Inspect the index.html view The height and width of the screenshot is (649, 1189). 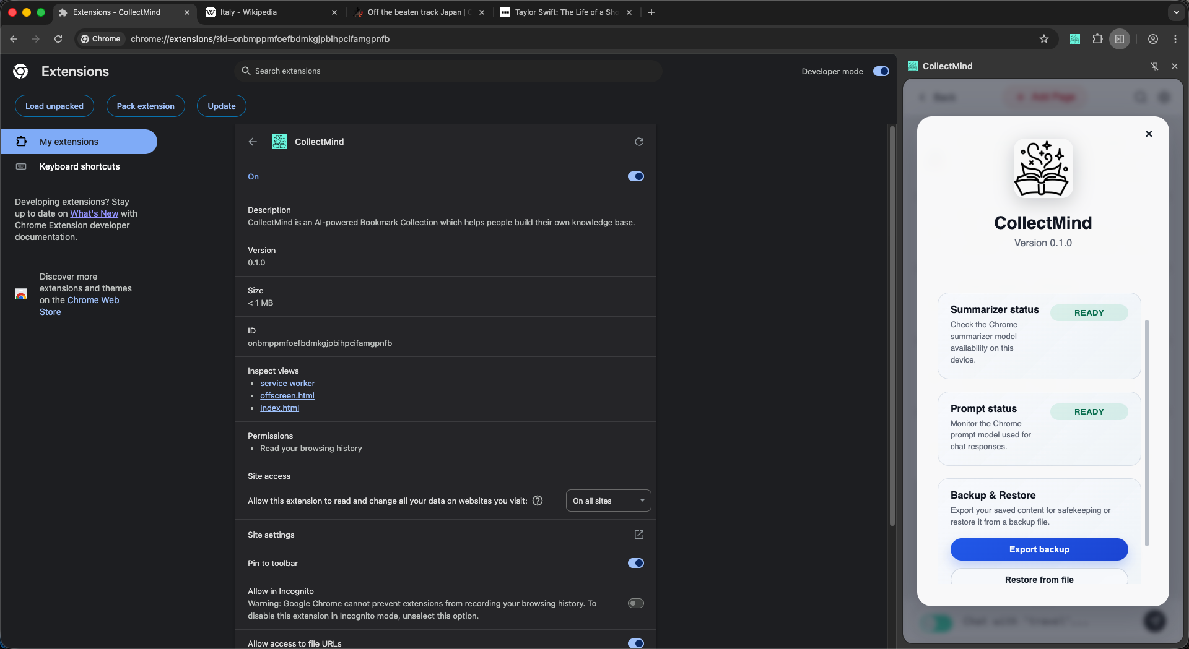(x=279, y=408)
